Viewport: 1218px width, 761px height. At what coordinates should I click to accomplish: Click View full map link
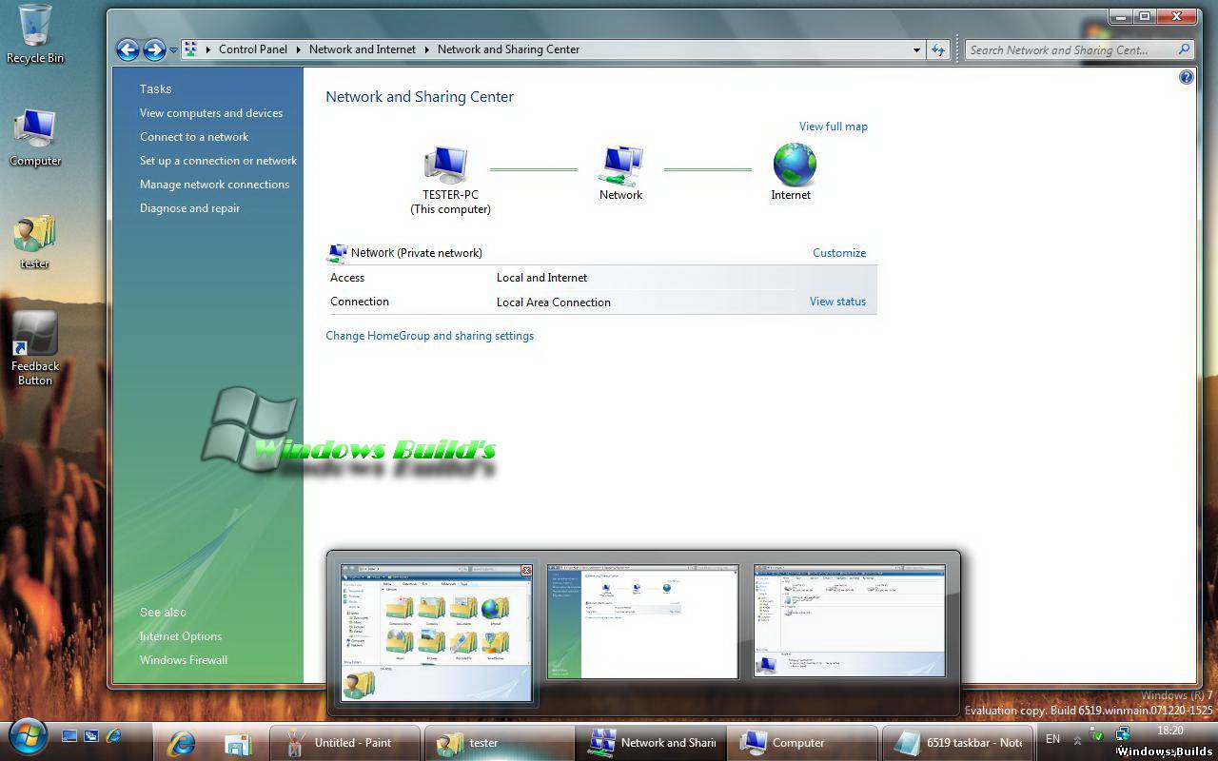tap(834, 127)
